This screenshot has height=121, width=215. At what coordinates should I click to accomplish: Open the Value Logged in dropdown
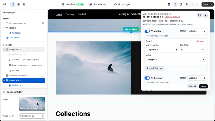(175, 60)
